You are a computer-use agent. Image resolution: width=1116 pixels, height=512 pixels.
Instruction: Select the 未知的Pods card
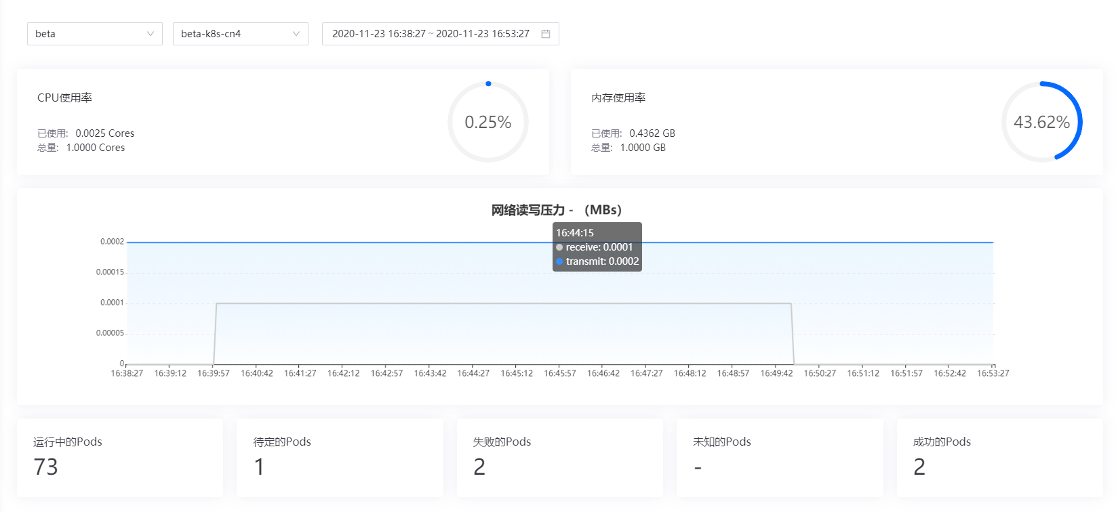pyautogui.click(x=780, y=458)
